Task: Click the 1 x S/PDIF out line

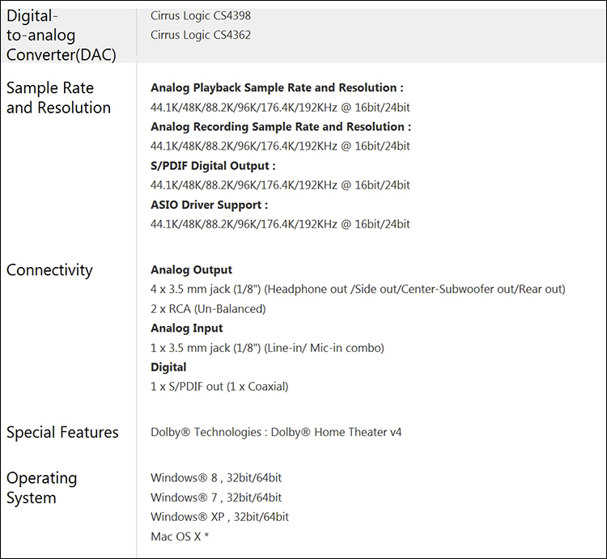Action: (x=219, y=387)
